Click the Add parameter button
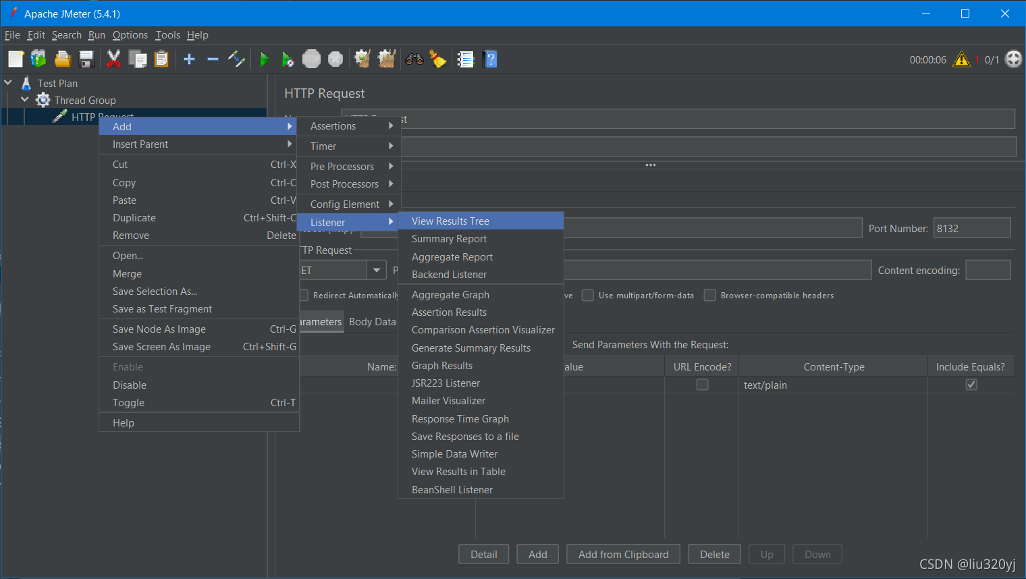1026x579 pixels. (x=538, y=555)
